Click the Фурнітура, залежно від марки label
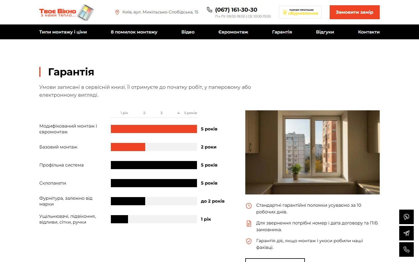This screenshot has width=419, height=262. tap(66, 201)
